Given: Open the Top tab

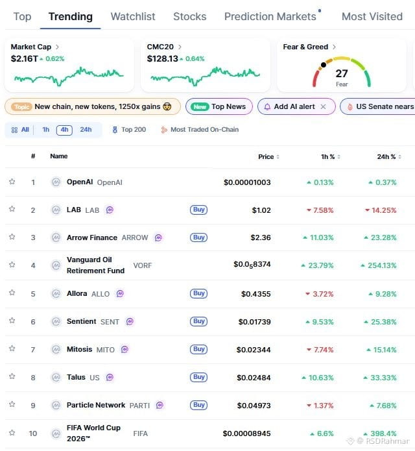Looking at the screenshot, I should [23, 17].
